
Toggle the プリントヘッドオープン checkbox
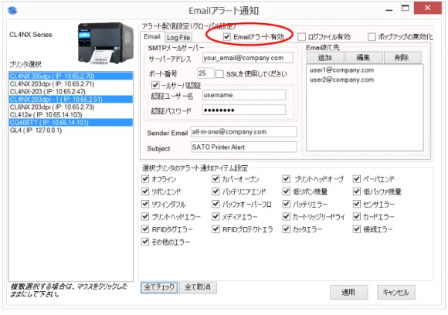(286, 179)
